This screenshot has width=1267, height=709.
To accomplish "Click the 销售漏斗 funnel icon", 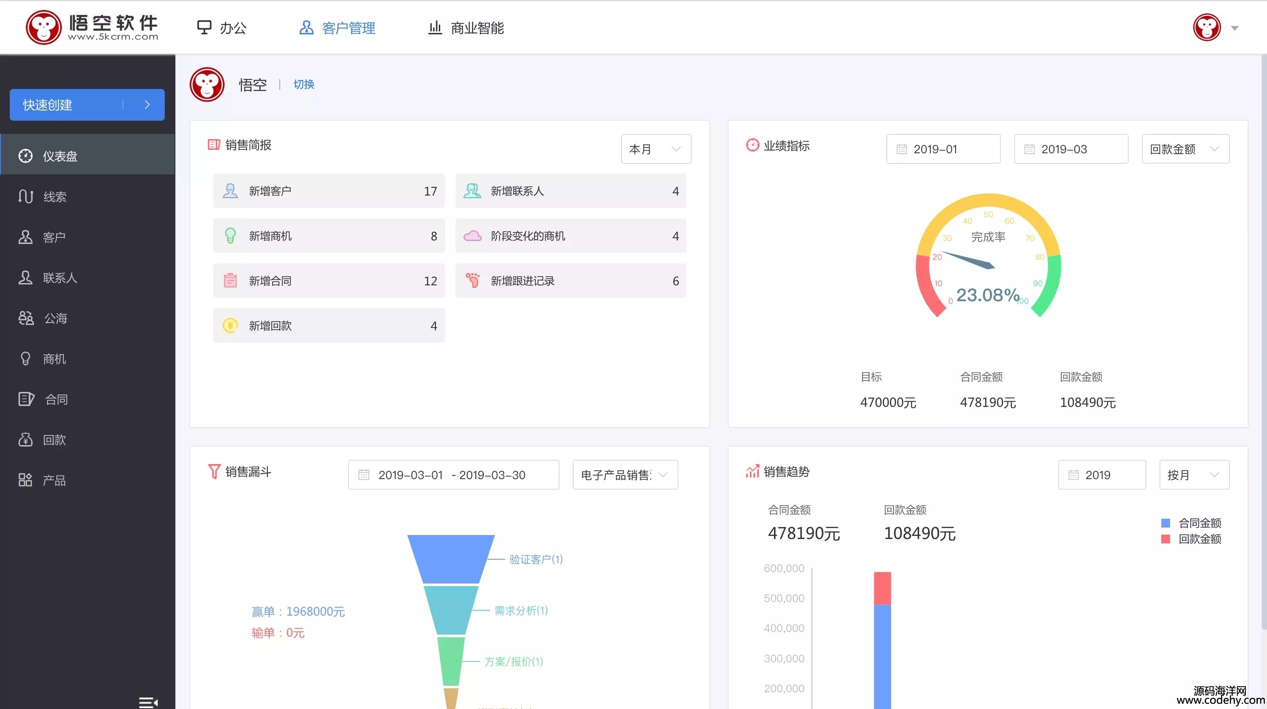I will coord(214,472).
